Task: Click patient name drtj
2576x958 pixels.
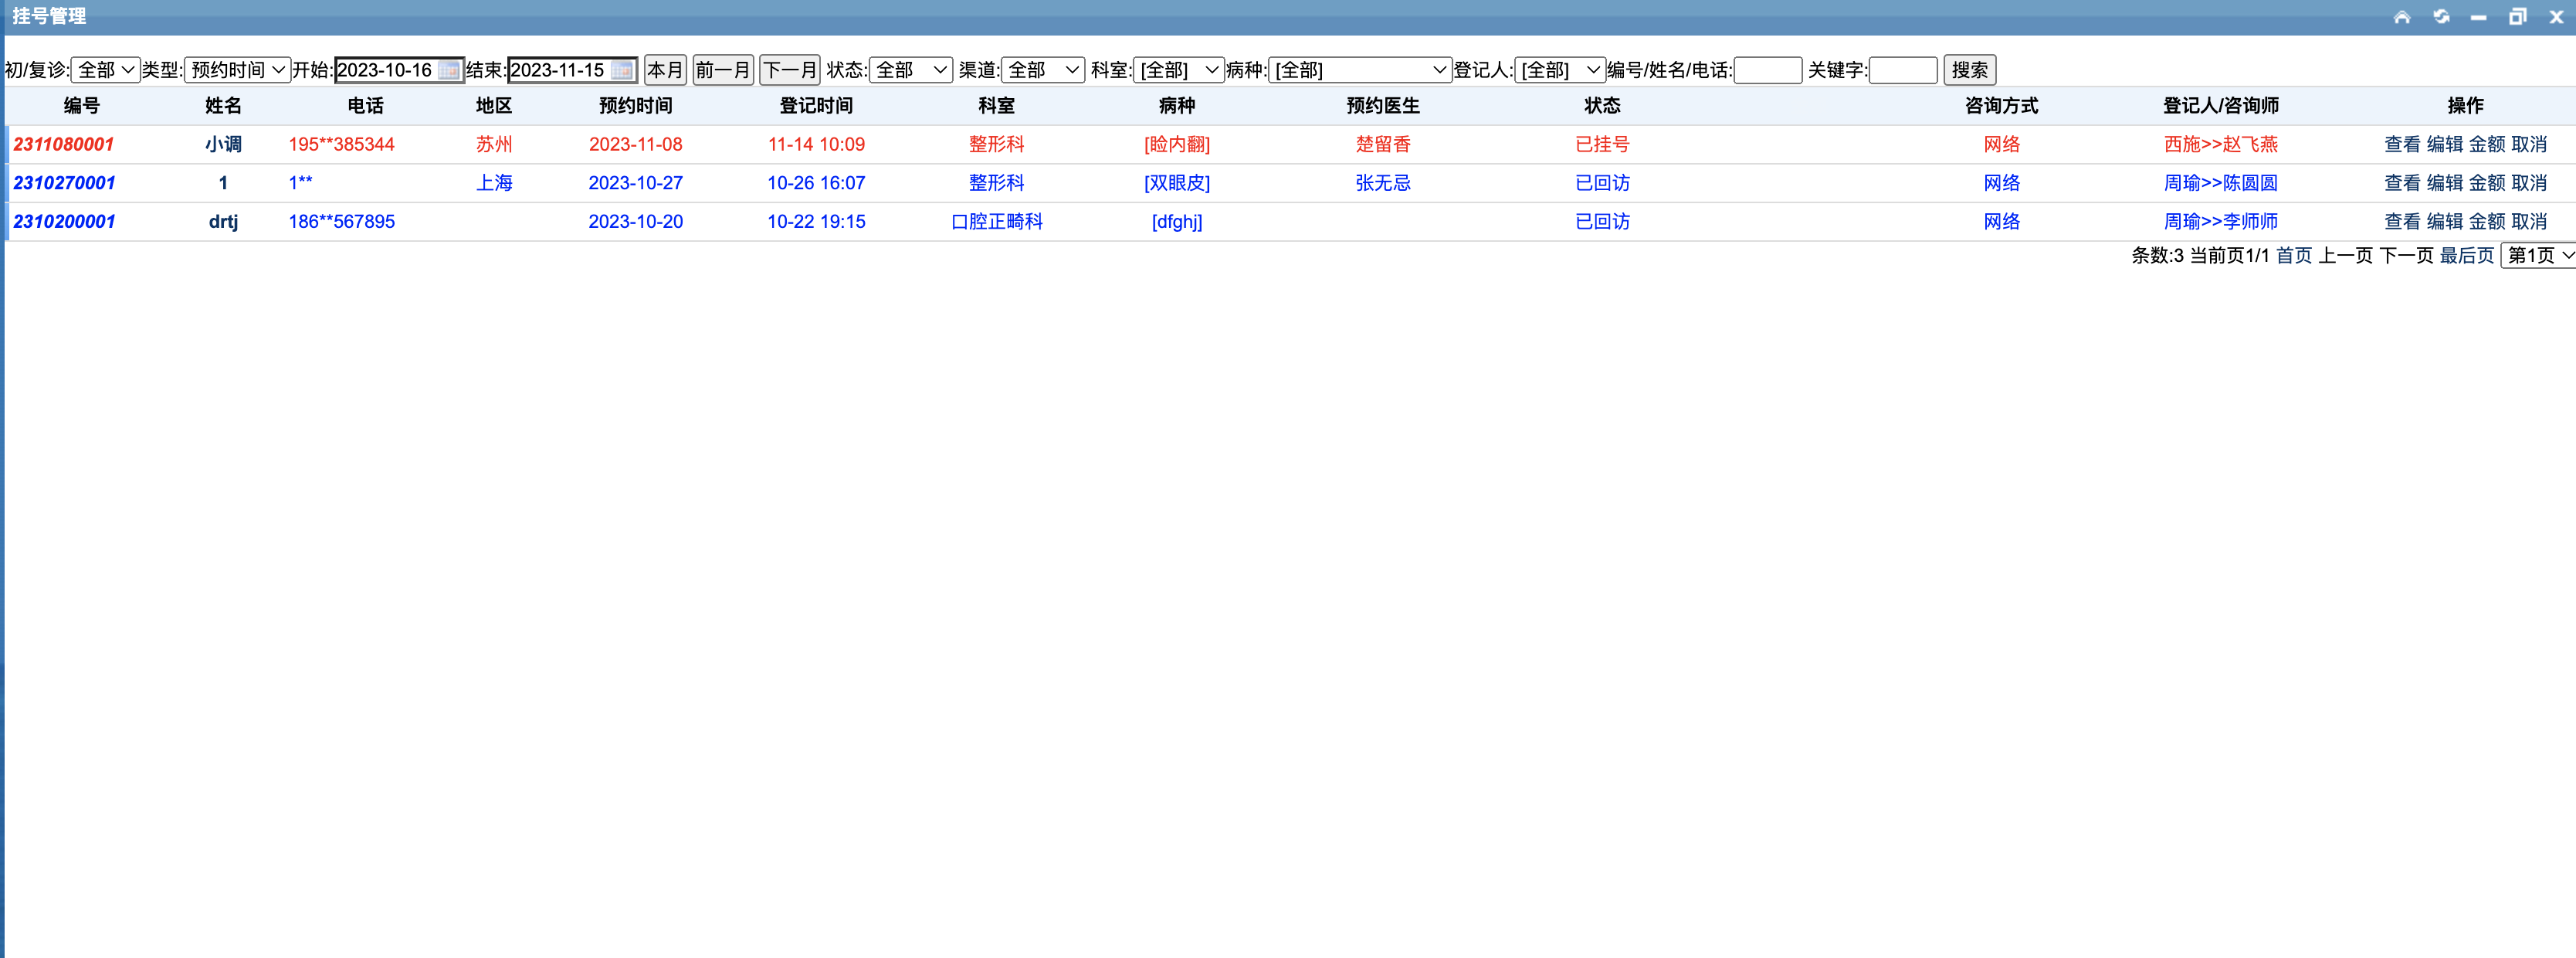Action: click(223, 222)
